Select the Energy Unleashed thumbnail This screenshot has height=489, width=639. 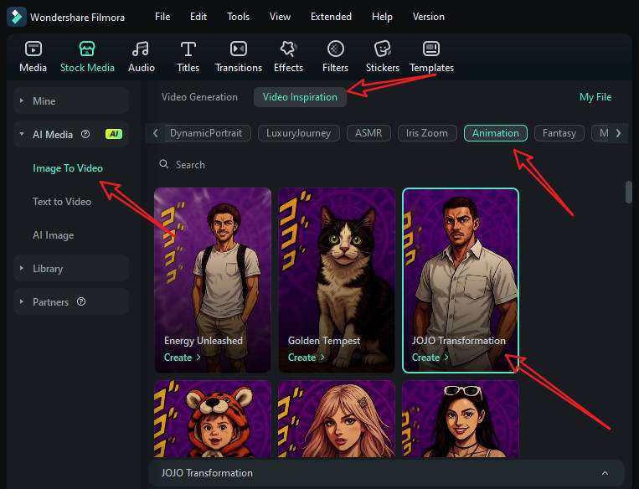[x=213, y=280]
